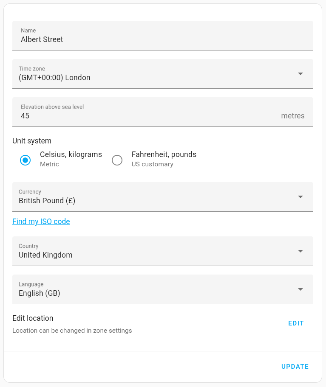Image resolution: width=326 pixels, height=387 pixels.
Task: Click the Edit location heading text
Action: 33,318
